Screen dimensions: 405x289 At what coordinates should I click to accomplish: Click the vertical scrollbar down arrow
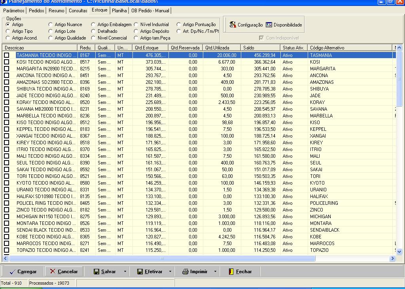point(399,251)
